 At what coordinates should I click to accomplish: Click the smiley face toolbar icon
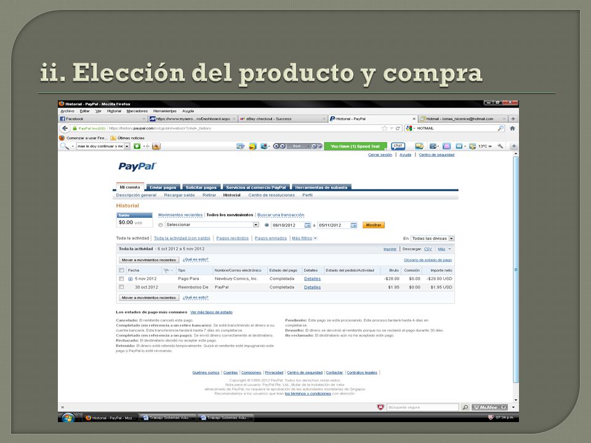(x=252, y=146)
